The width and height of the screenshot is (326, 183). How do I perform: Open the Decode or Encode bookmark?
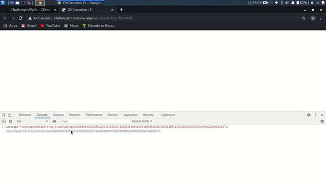click(x=99, y=26)
